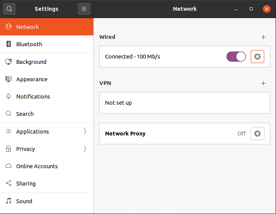
Task: Click the Network globe icon in sidebar
Action: (8, 27)
